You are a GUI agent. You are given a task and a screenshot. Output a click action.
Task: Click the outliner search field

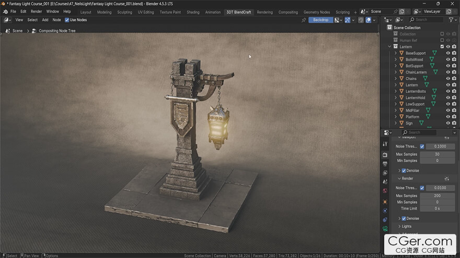[x=426, y=20]
